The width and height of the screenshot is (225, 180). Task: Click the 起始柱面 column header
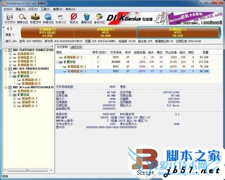[x=139, y=53]
